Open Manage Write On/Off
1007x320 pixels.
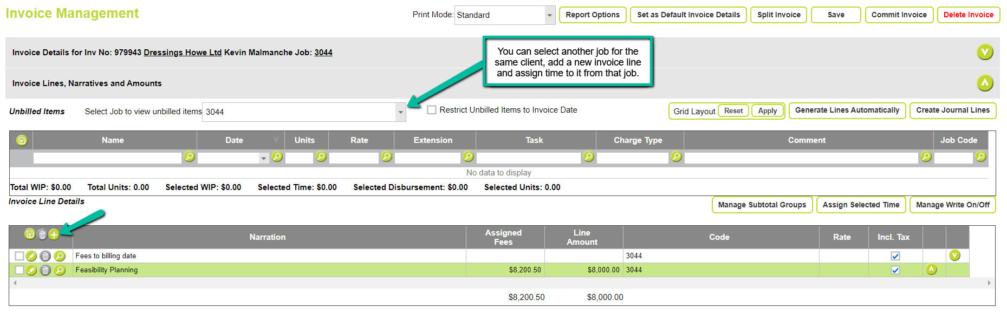[953, 205]
